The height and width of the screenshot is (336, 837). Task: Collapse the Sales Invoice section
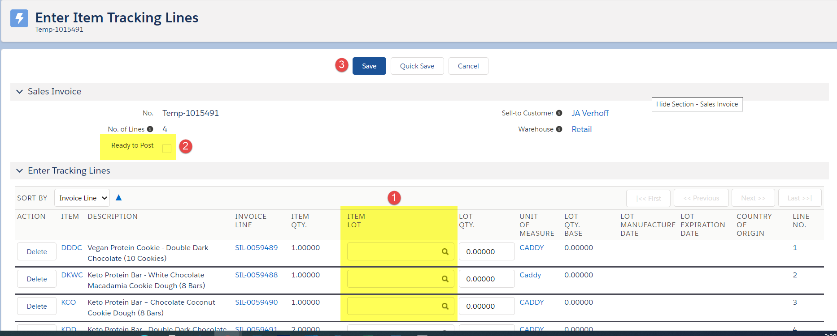click(19, 91)
